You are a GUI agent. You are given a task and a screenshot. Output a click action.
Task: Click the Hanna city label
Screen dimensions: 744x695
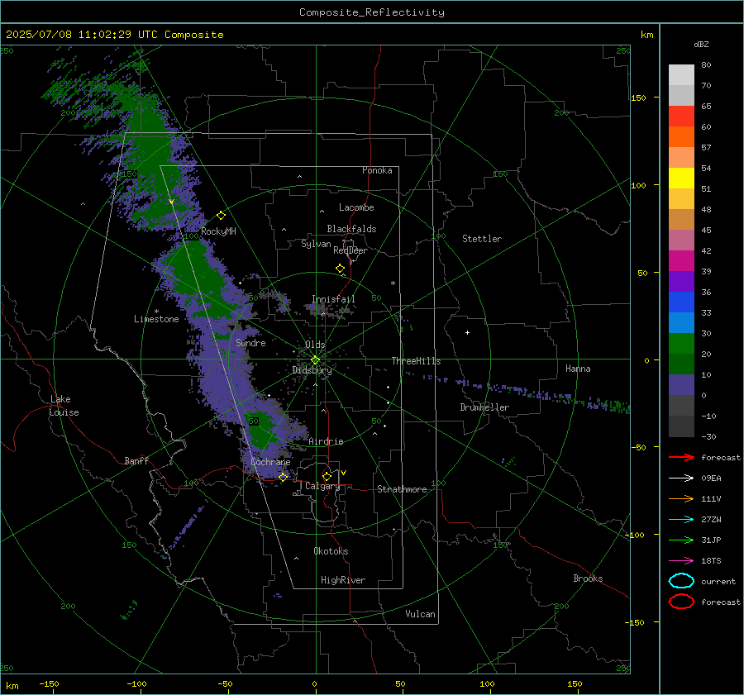pos(578,369)
